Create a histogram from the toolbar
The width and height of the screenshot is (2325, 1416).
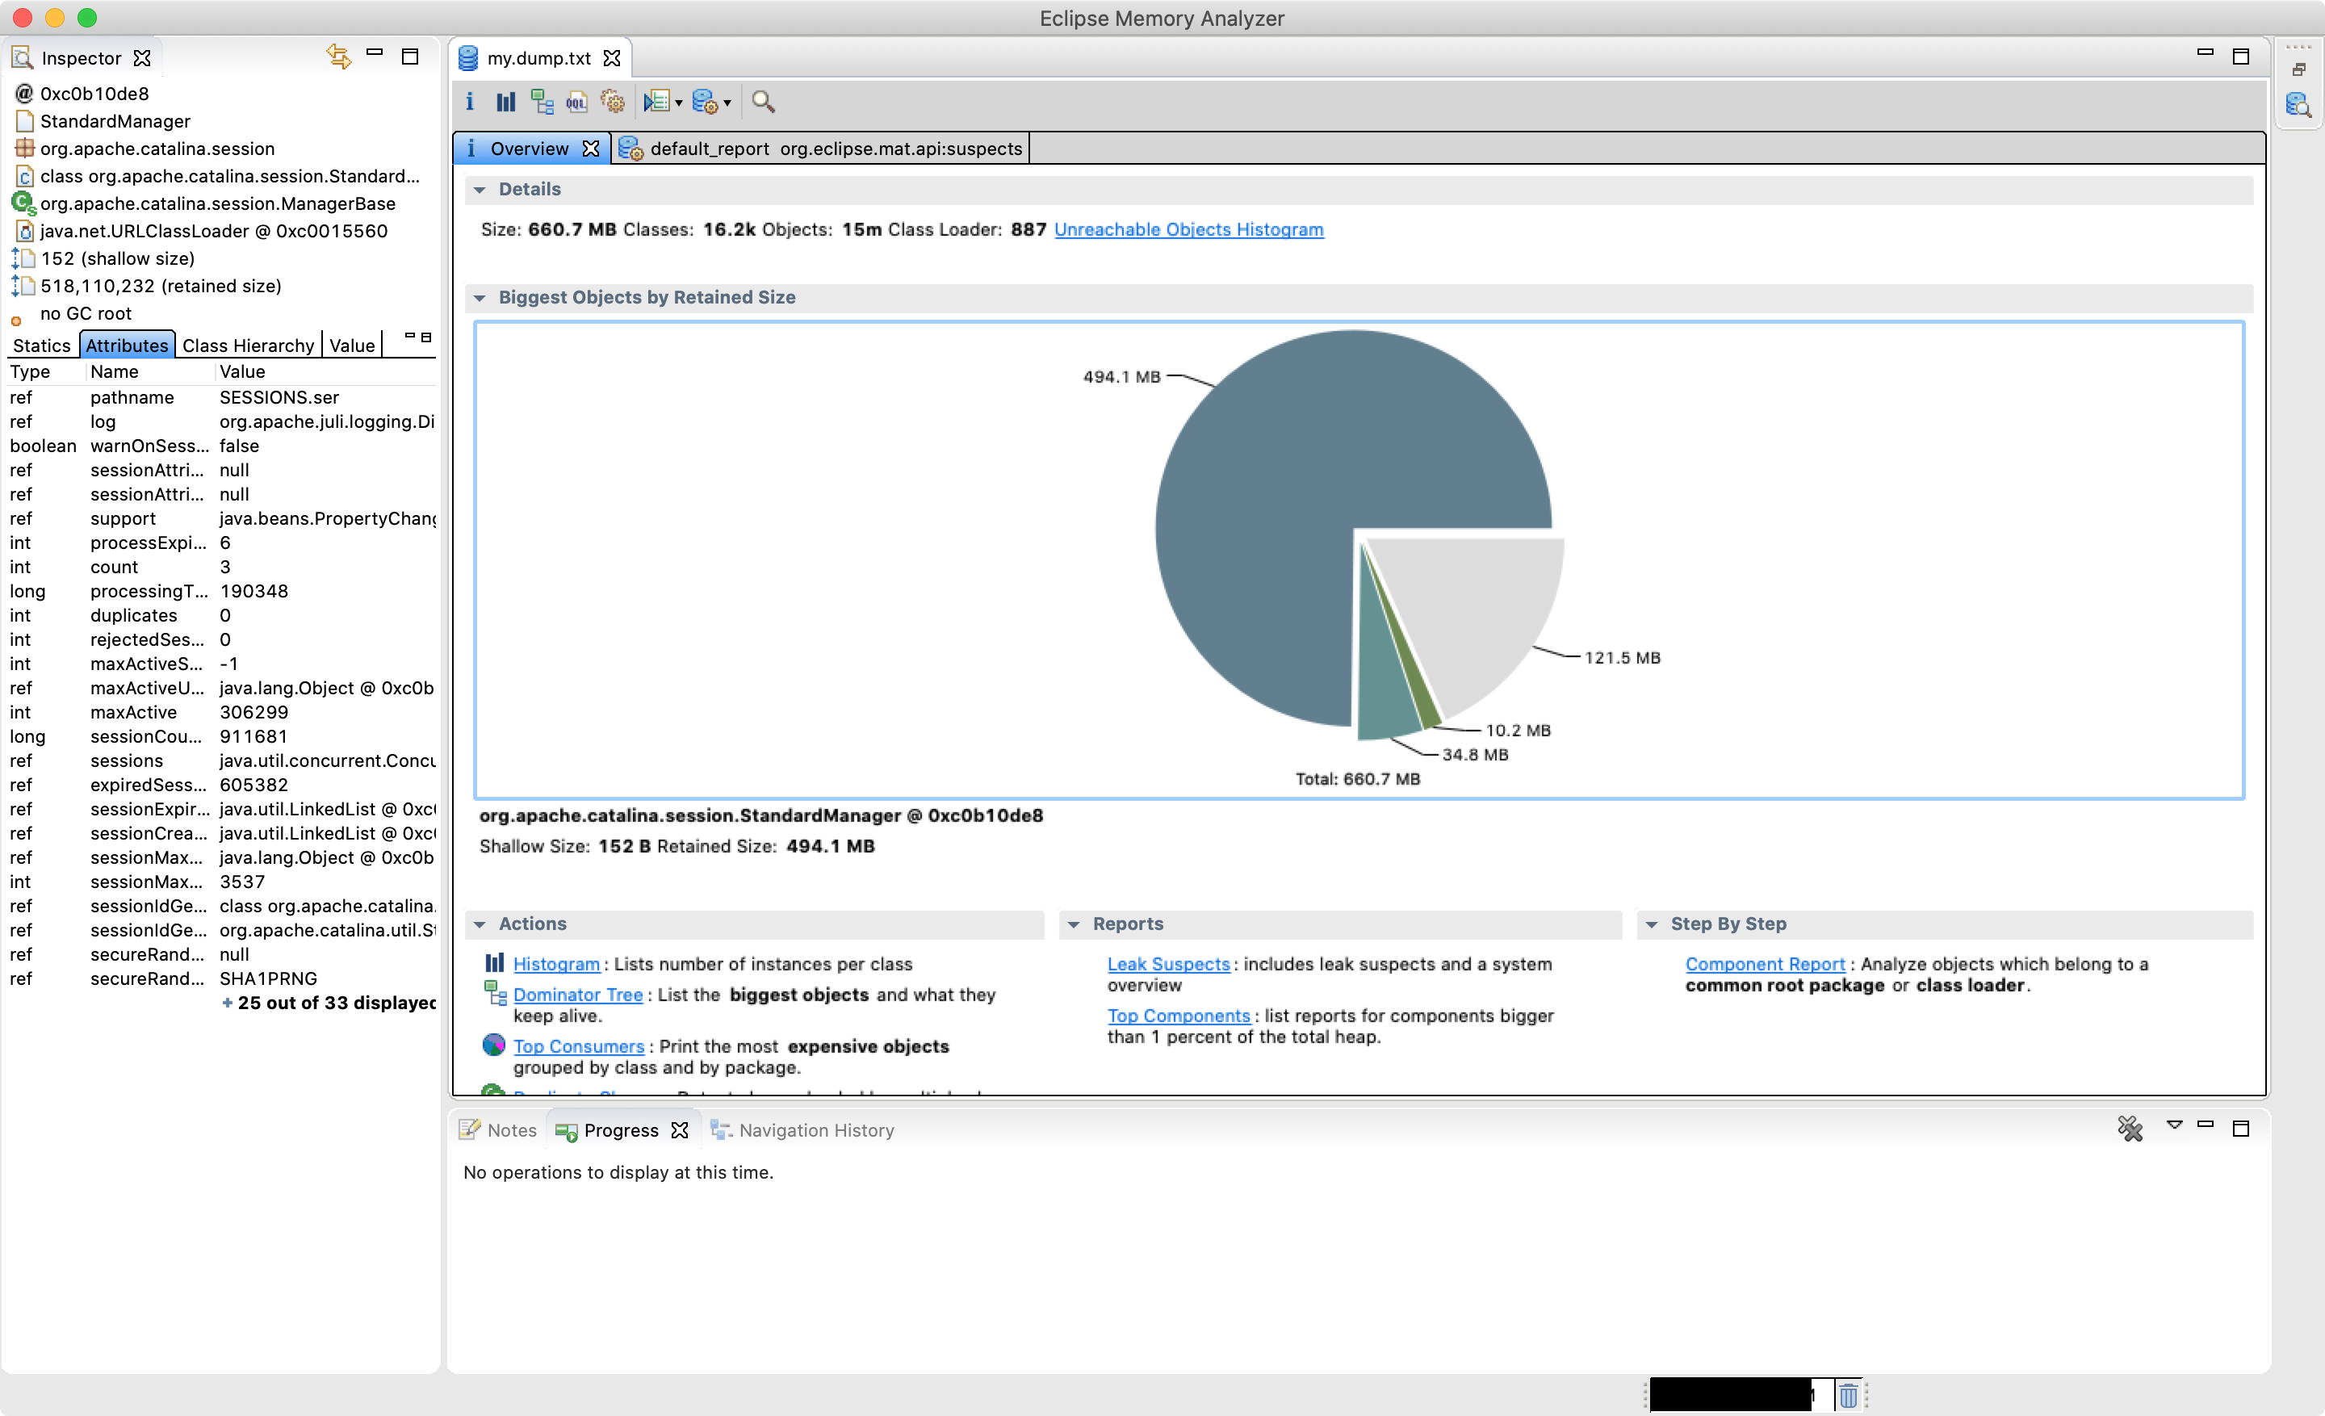point(505,102)
